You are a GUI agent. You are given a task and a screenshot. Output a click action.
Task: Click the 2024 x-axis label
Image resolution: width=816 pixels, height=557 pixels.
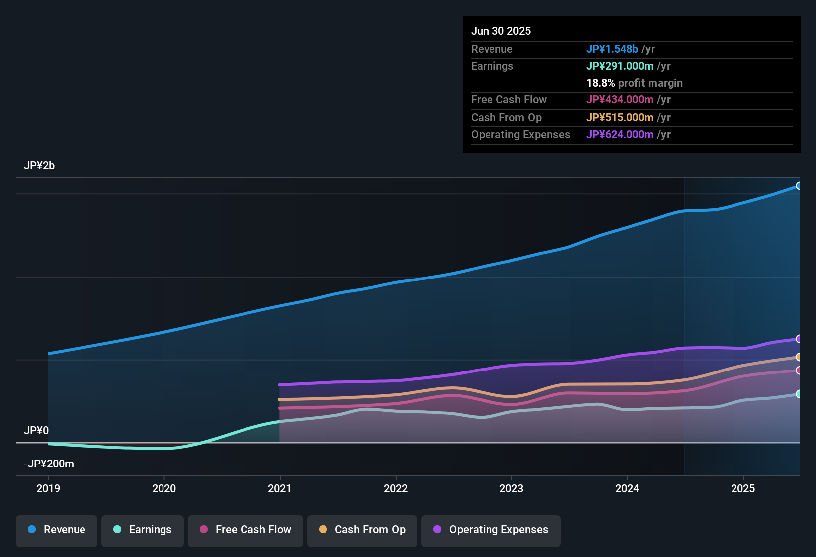tap(627, 488)
